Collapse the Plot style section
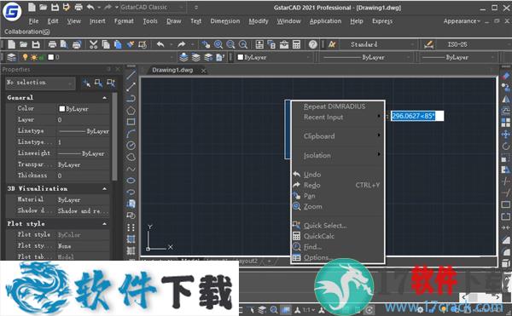The width and height of the screenshot is (512, 316). tap(104, 224)
